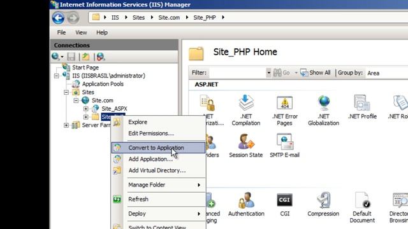Choose Convert to Application
408x229 pixels.
pyautogui.click(x=159, y=148)
